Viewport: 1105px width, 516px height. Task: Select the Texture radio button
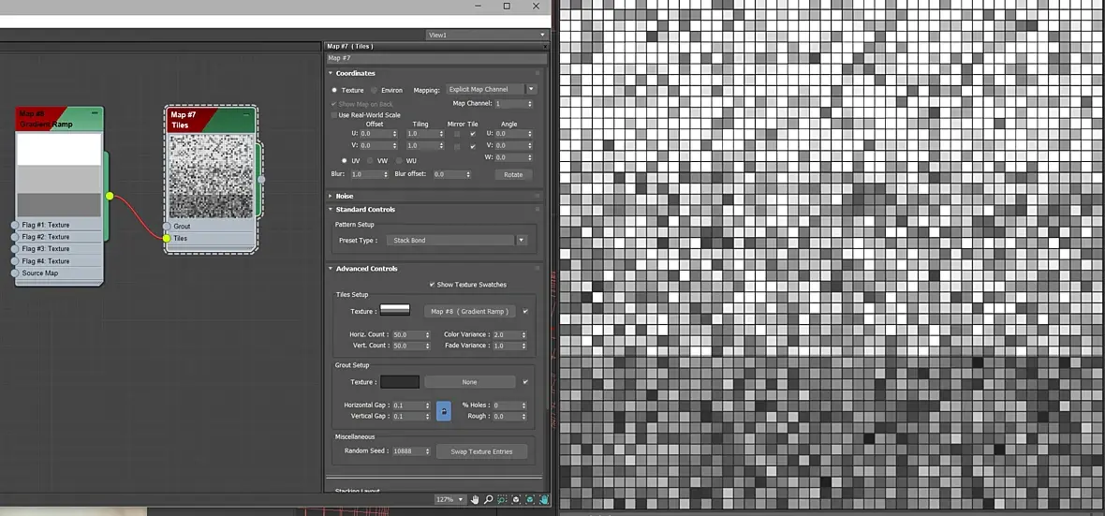pyautogui.click(x=334, y=90)
